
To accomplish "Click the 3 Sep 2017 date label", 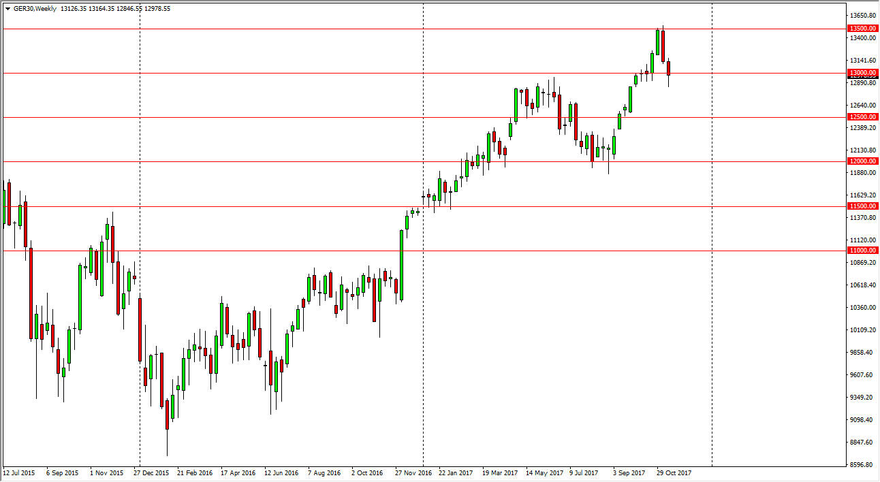I will tap(629, 472).
